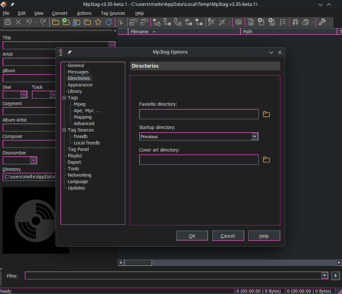The image size is (342, 294).
Task: Click the horizontal scrollbar thumb in file list
Action: coord(138,262)
